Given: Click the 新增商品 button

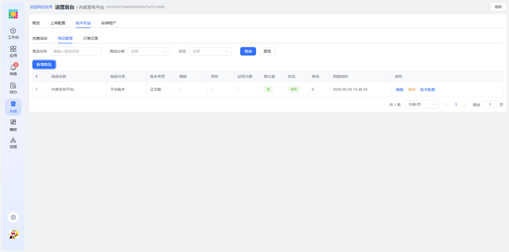Looking at the screenshot, I should click(44, 65).
